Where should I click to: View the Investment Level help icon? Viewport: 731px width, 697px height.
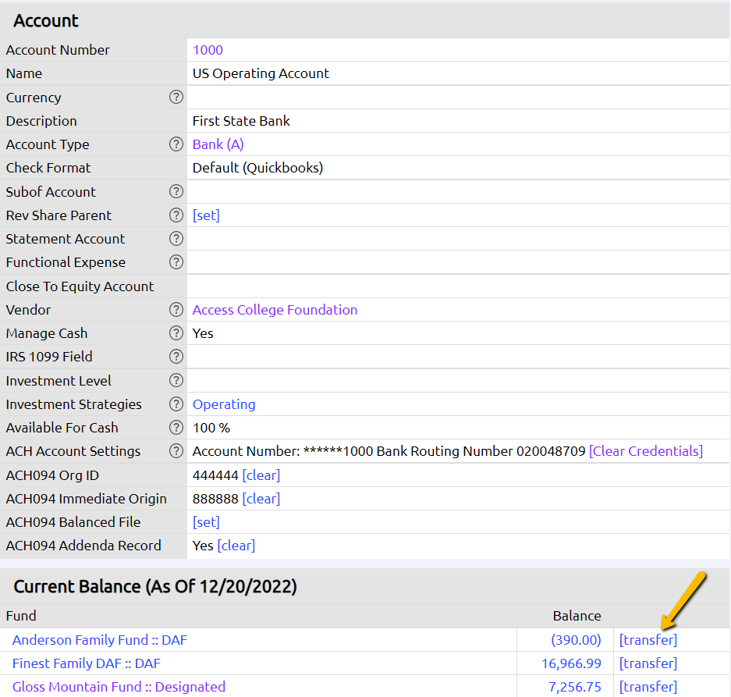pyautogui.click(x=176, y=380)
